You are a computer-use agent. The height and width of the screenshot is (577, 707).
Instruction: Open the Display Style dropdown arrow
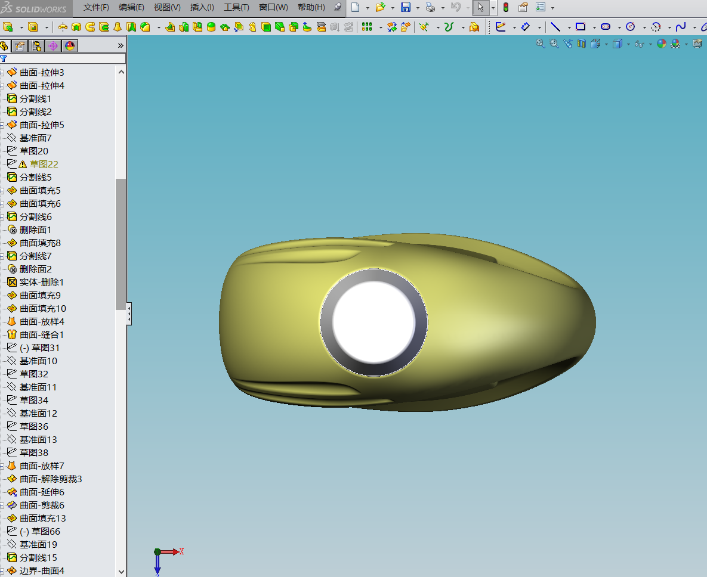pos(628,44)
